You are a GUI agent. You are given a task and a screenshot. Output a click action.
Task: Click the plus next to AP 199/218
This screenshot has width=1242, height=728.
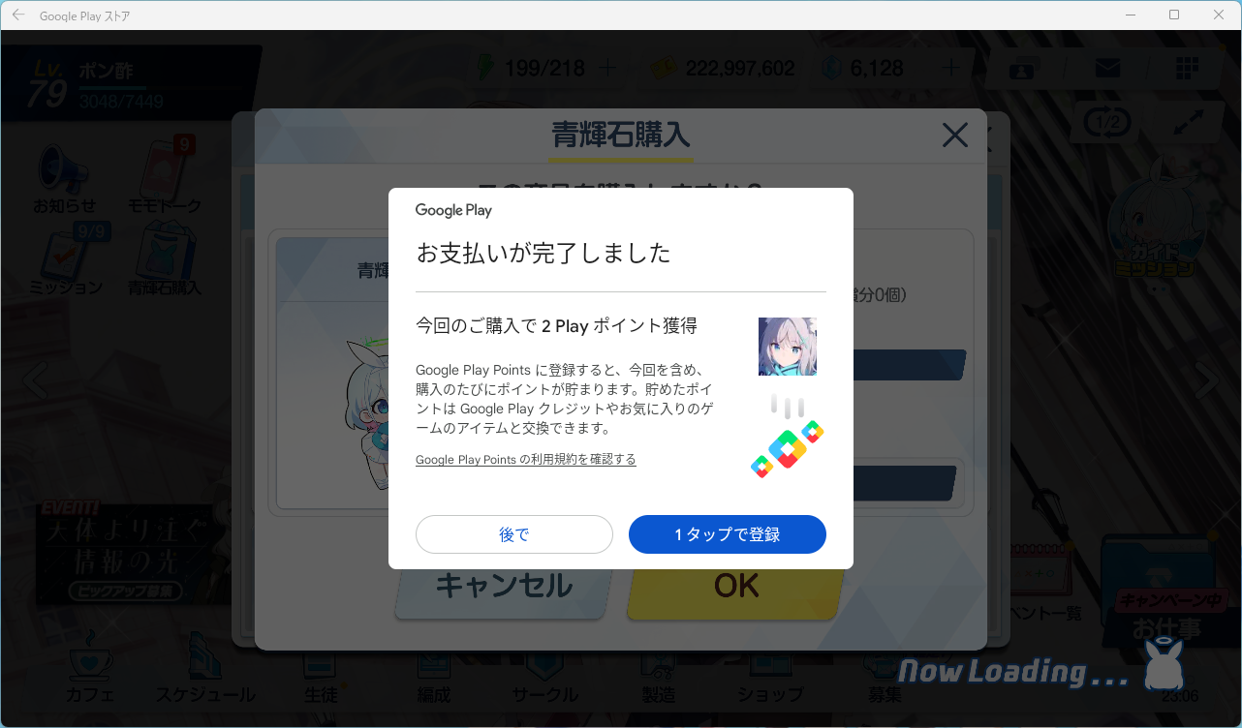[607, 69]
